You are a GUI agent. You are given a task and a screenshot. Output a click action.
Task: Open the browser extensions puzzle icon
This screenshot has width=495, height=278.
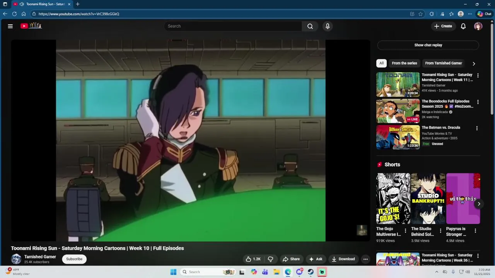432,14
